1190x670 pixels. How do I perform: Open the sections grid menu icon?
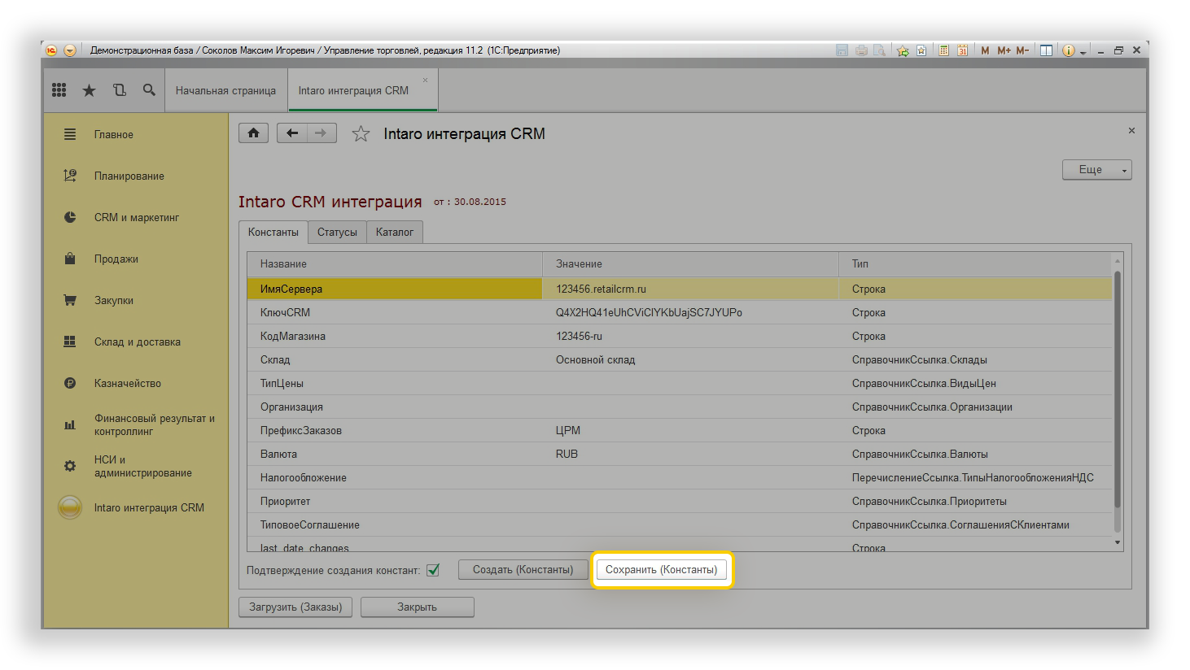[59, 90]
